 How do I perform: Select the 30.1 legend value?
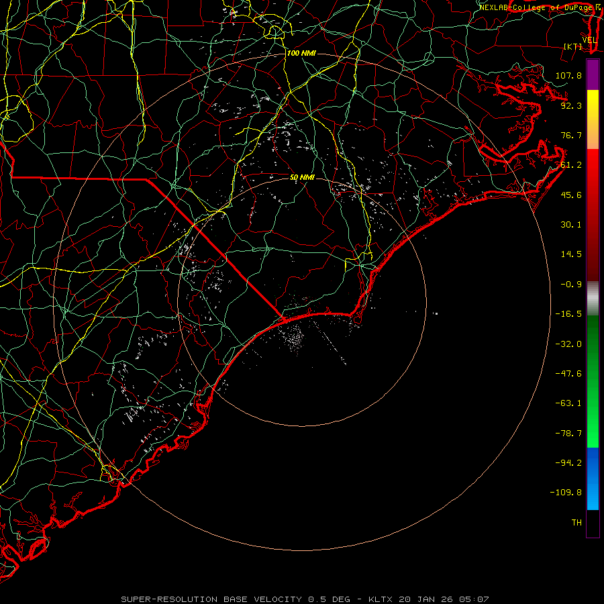(x=571, y=225)
